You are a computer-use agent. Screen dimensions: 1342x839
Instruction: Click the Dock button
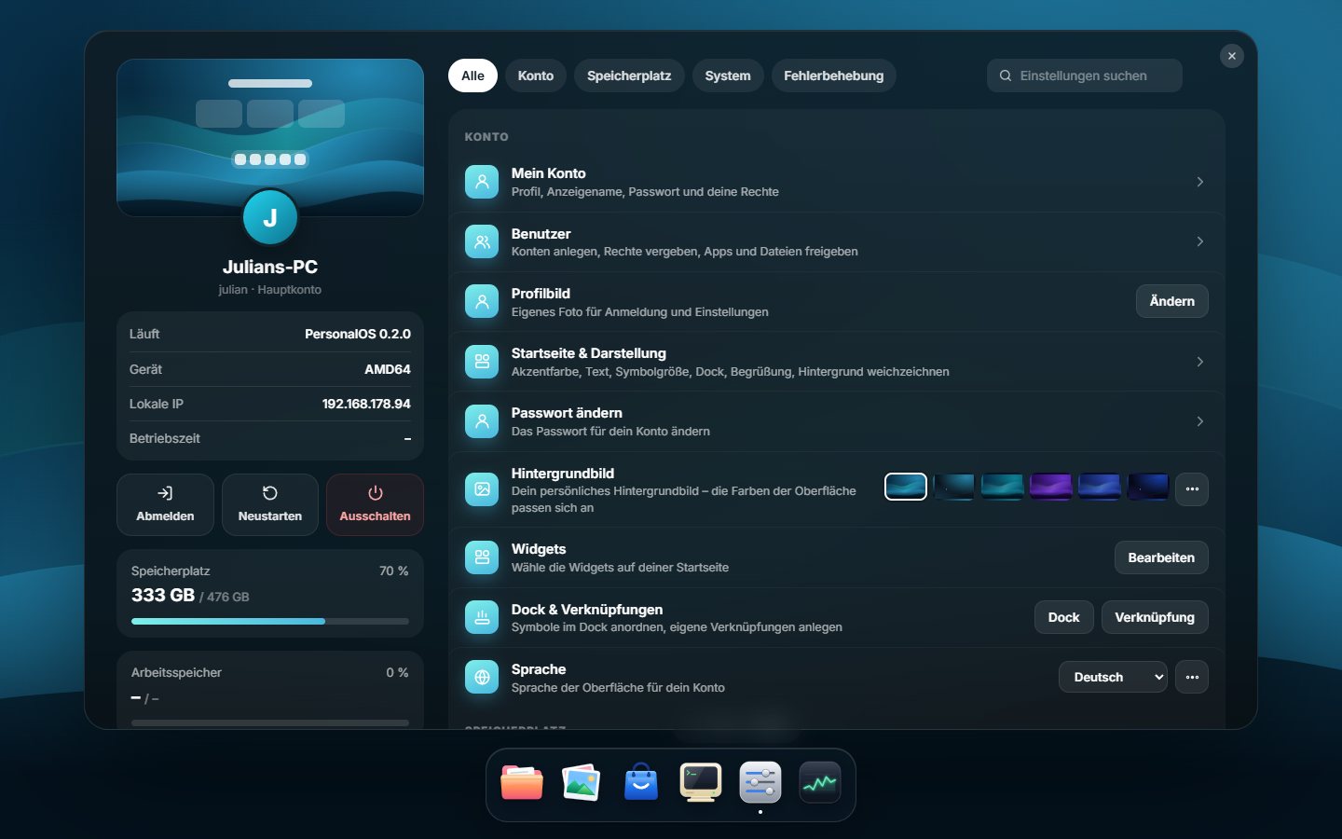(x=1063, y=617)
